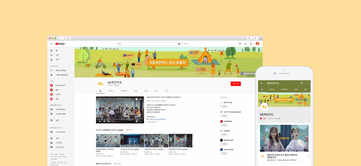The image size is (361, 166).
Task: Go forward with Safari's forward arrow
Action: pos(63,38)
